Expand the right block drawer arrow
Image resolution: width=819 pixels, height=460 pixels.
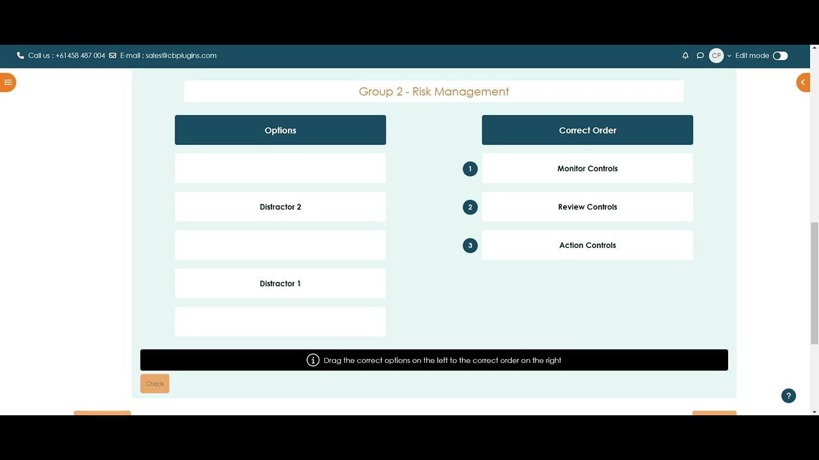pyautogui.click(x=804, y=82)
